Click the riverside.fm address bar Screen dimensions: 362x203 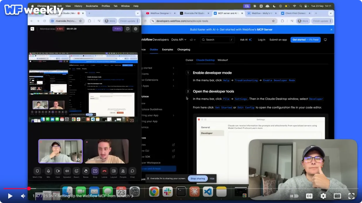(66, 21)
